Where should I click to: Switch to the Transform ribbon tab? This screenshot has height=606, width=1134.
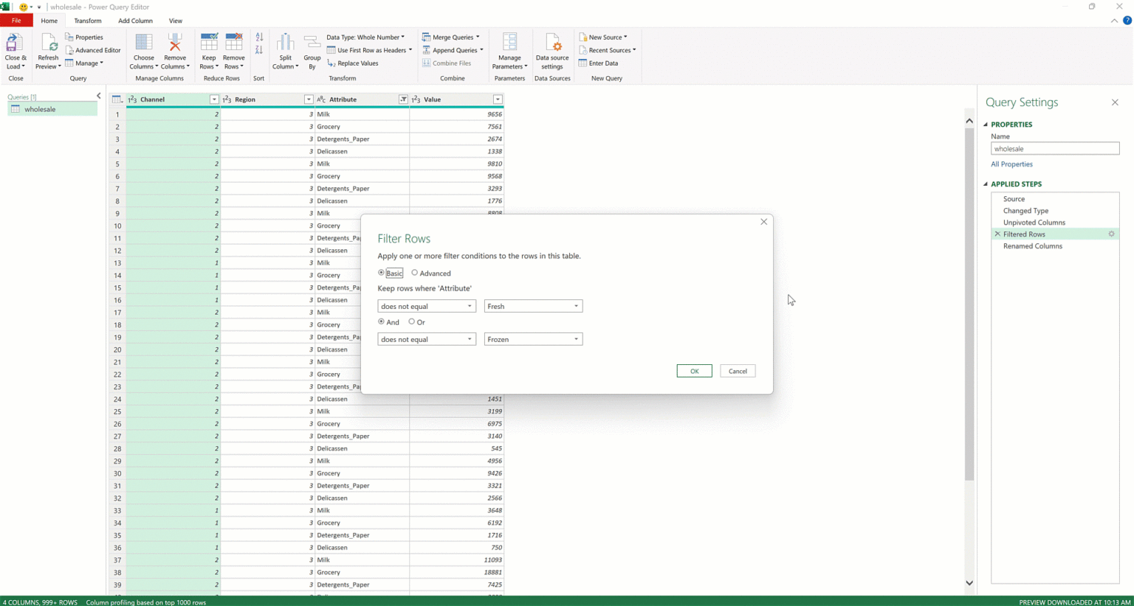(88, 21)
